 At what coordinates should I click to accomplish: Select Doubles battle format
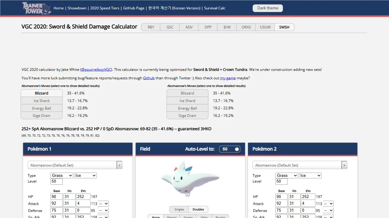pos(198,210)
